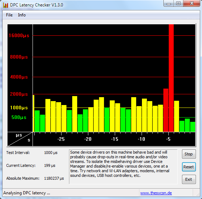This screenshot has width=202, height=199.
Task: Click the shorter red bar near -5
Action: pyautogui.click(x=166, y=110)
